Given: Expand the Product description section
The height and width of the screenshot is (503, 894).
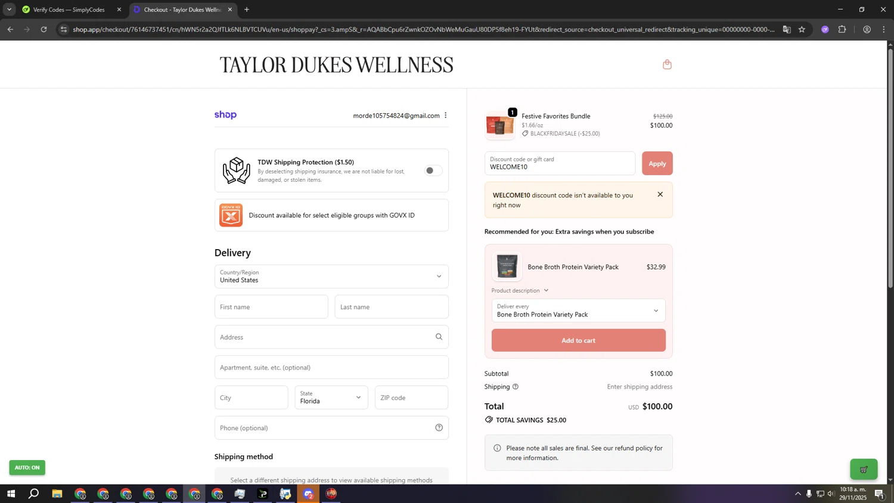Looking at the screenshot, I should coord(520,290).
